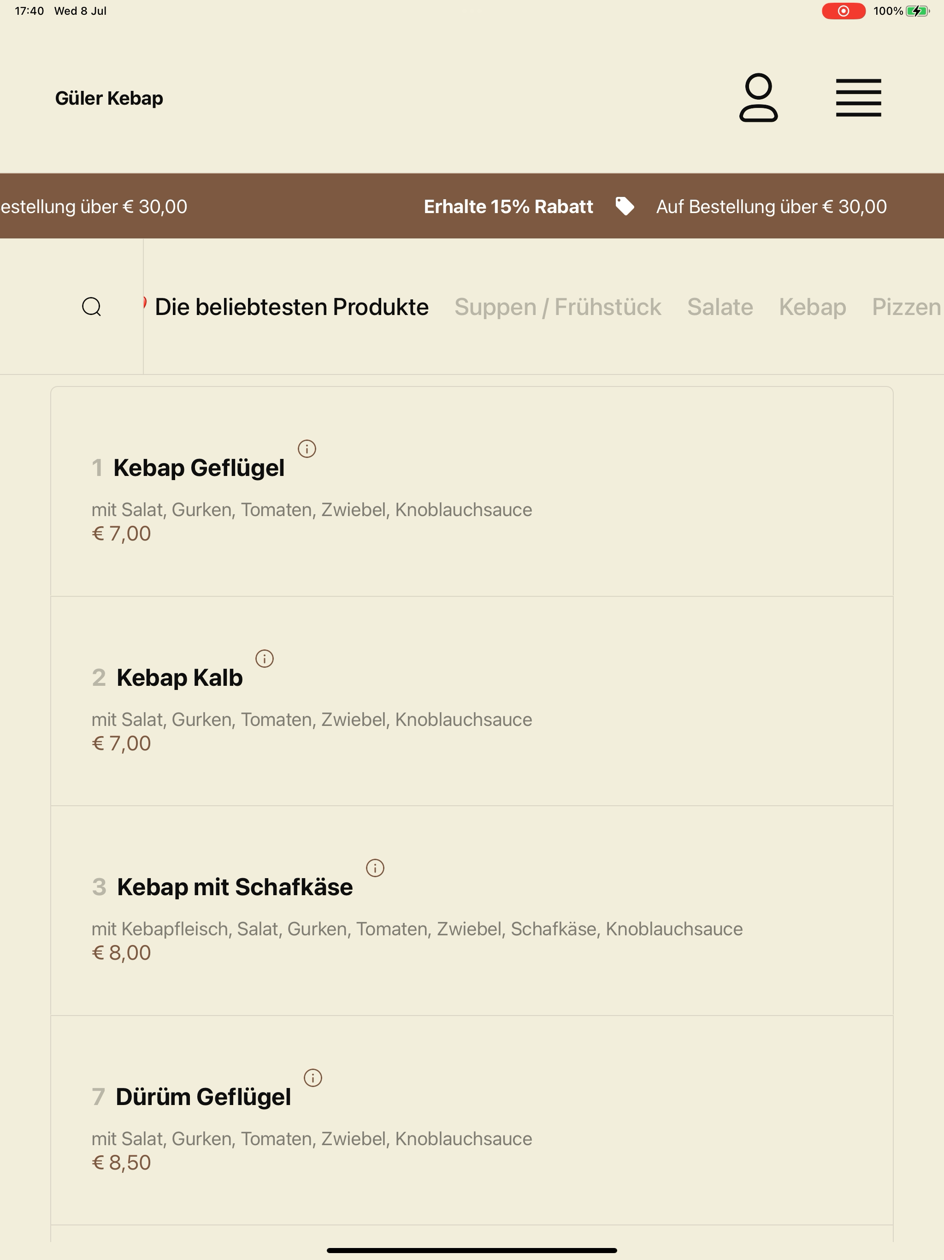The width and height of the screenshot is (944, 1260).
Task: Click the Erhalte 15% Rabatt banner text
Action: coord(508,206)
